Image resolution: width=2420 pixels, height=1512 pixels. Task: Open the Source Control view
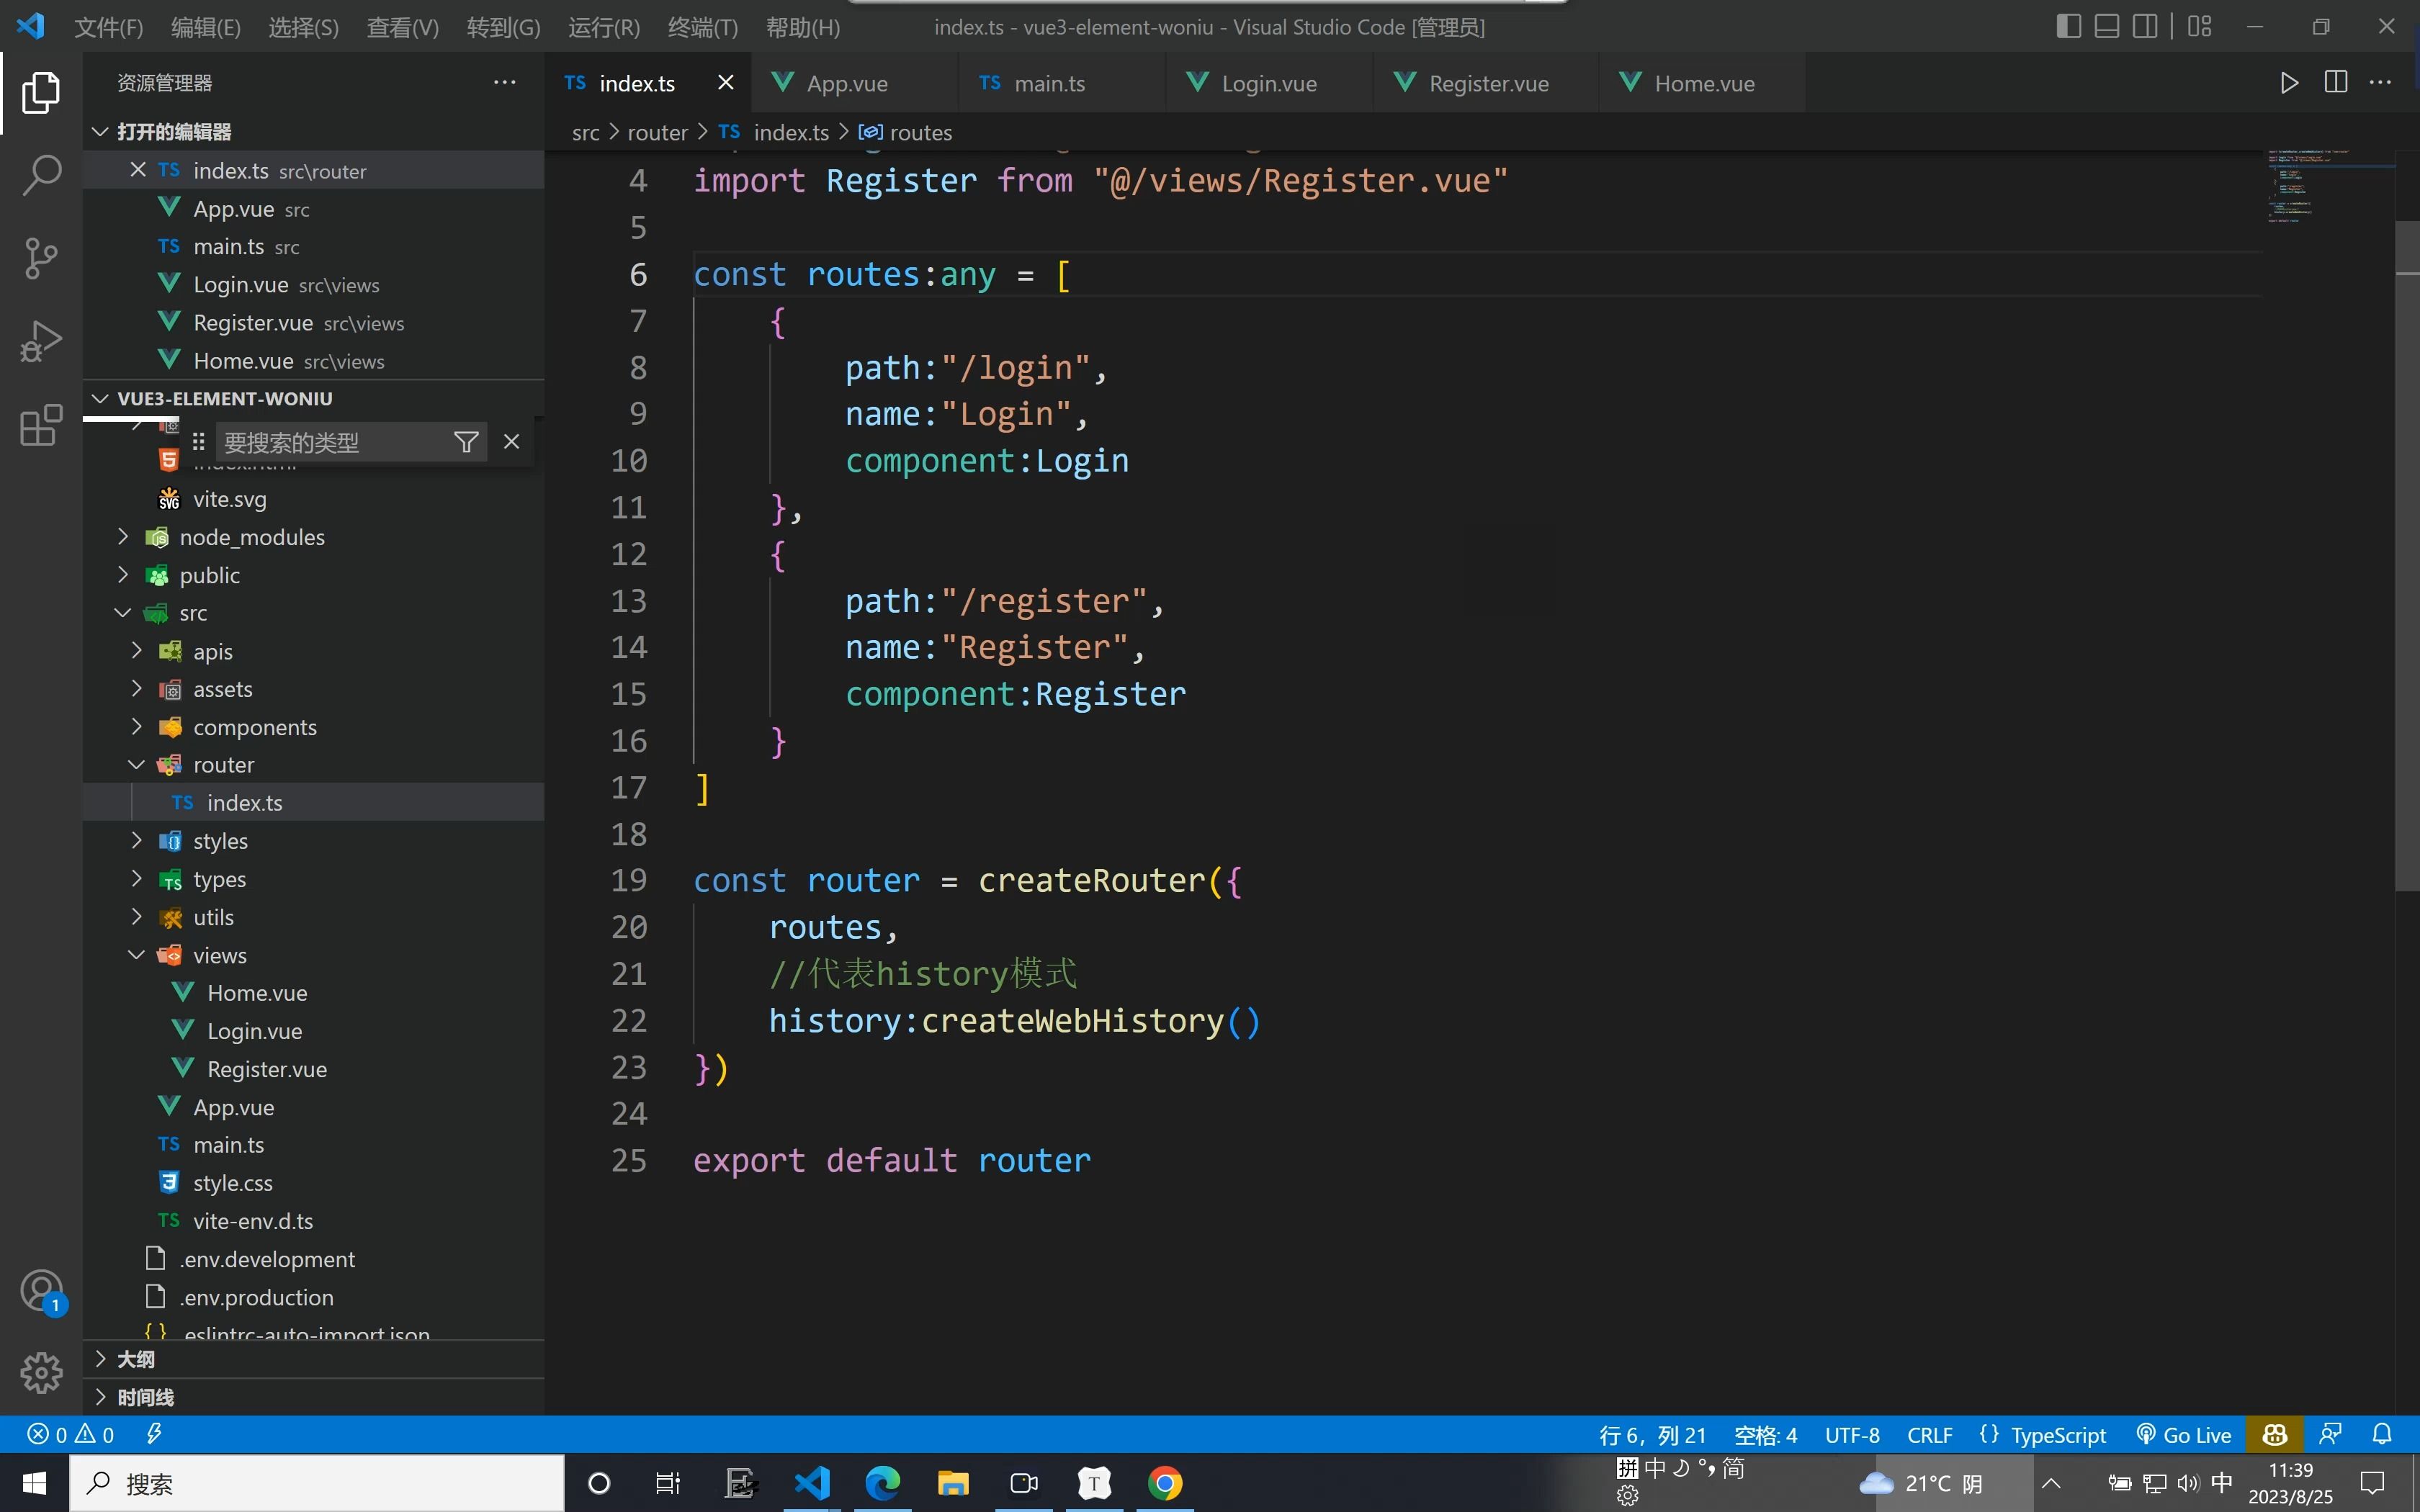41,259
